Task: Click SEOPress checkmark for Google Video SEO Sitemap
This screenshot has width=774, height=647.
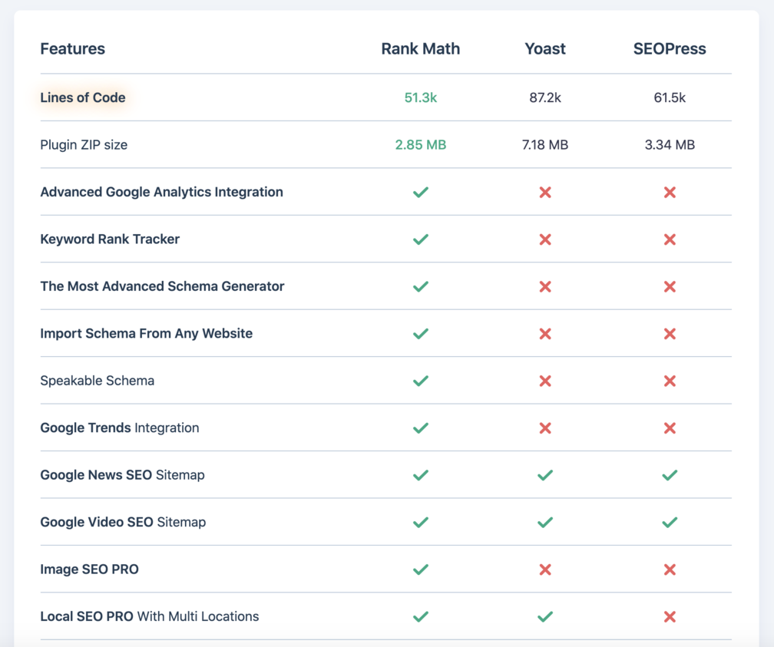Action: pos(670,522)
